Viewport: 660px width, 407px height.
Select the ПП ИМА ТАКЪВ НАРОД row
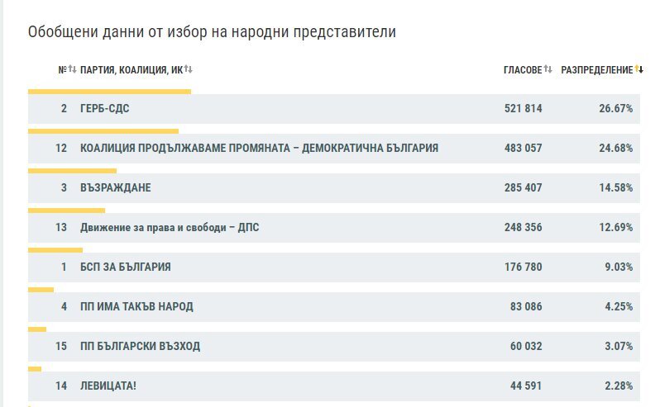click(x=334, y=306)
